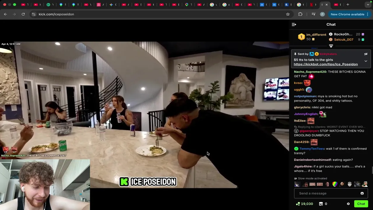
Task: Open the emoji picker in message box
Action: tap(362, 193)
